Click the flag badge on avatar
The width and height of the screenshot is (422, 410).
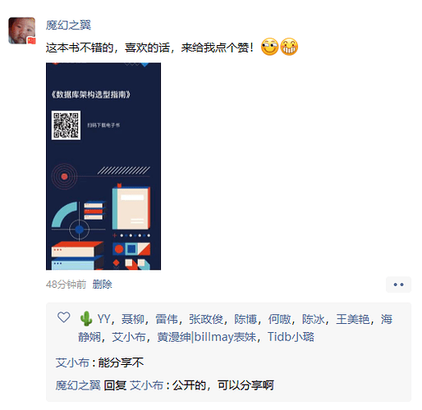pyautogui.click(x=31, y=40)
